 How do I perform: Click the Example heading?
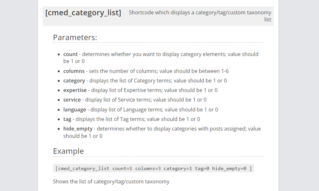tap(68, 151)
